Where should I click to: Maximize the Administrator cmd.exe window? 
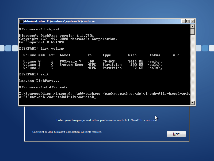(188, 21)
